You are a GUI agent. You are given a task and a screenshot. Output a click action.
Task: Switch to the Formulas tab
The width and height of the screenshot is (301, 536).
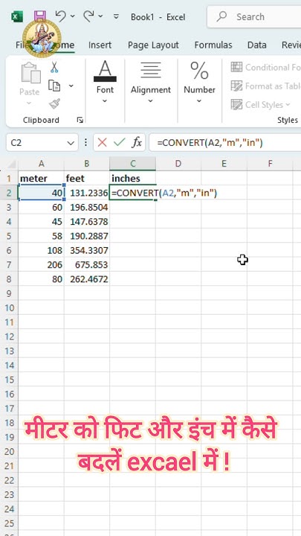coord(213,45)
